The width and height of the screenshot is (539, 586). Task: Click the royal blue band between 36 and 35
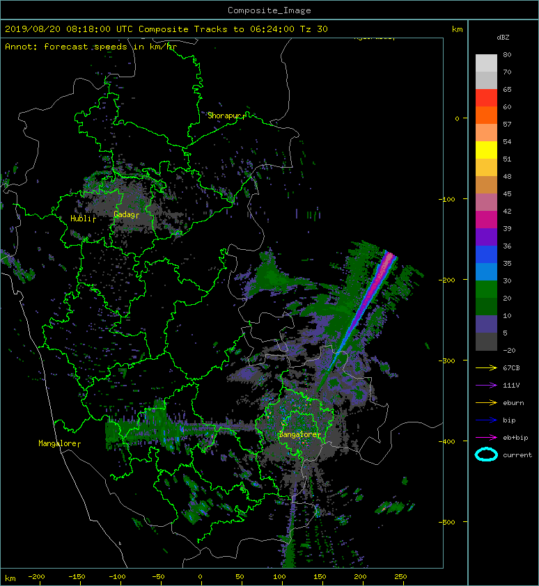coord(486,254)
